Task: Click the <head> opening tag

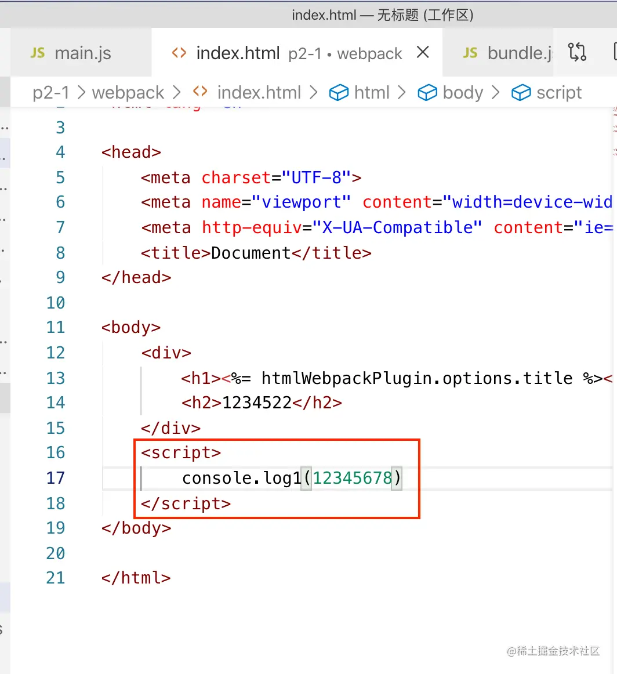Action: [131, 152]
